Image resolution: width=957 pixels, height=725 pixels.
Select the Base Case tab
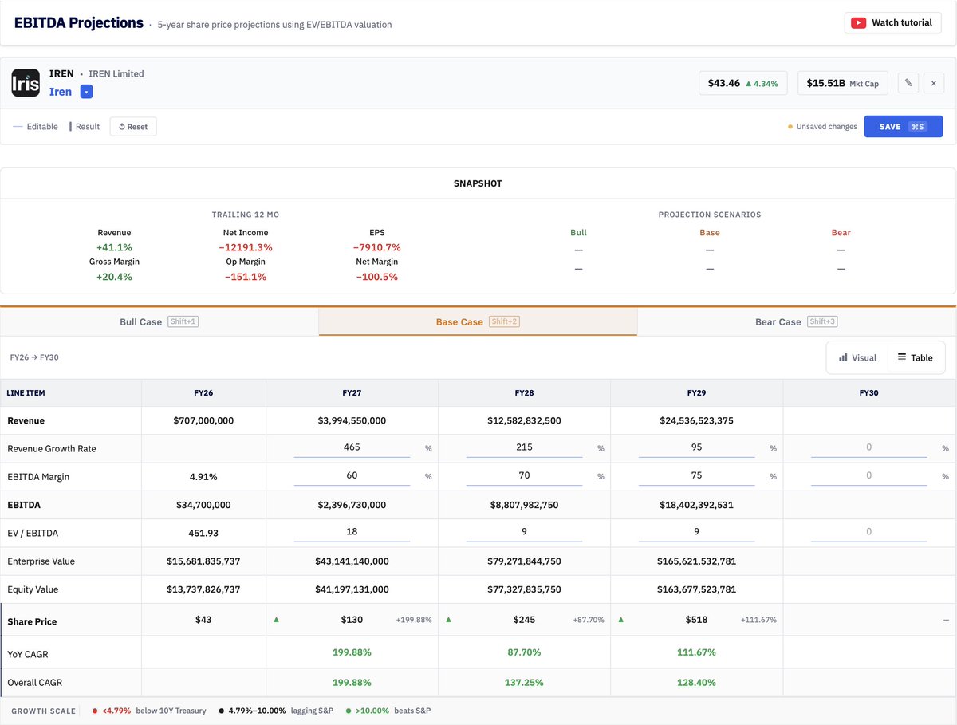point(478,321)
